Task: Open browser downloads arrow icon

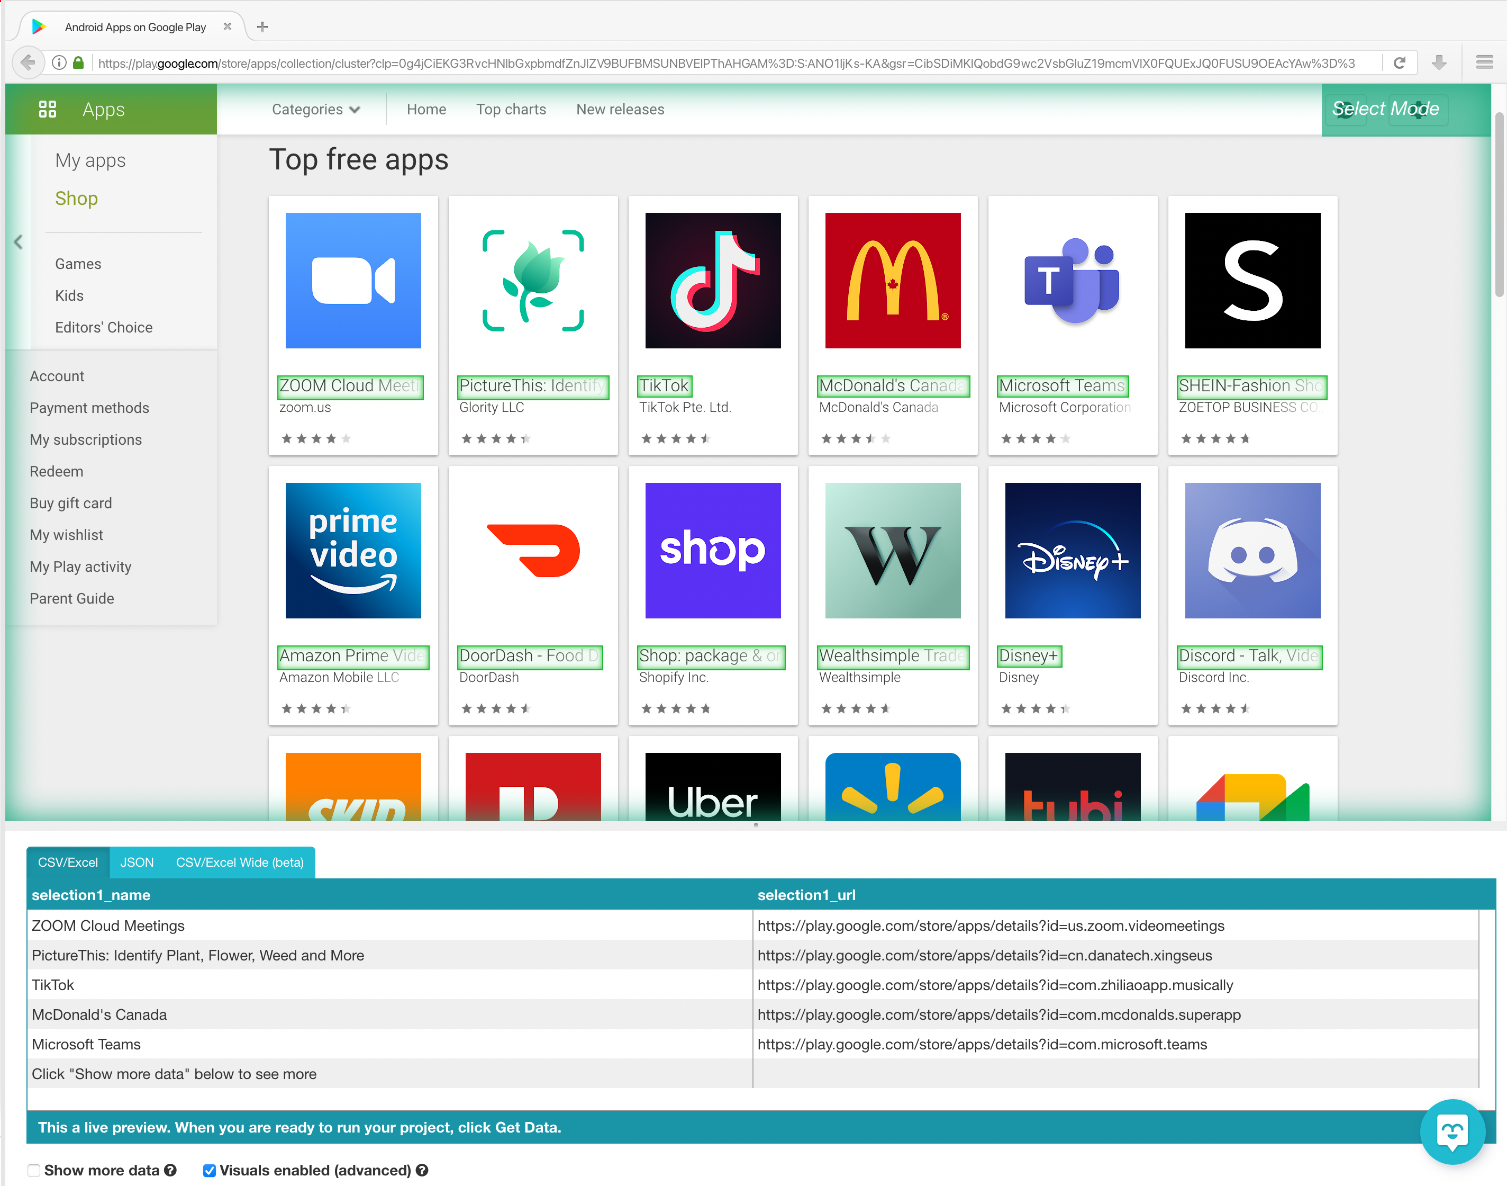Action: (1439, 62)
